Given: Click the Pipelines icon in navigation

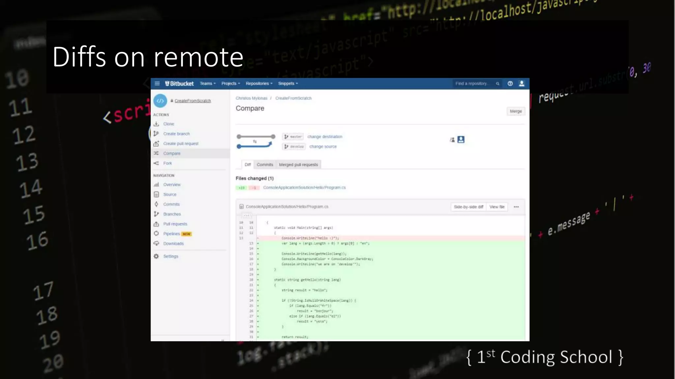Looking at the screenshot, I should pos(156,234).
